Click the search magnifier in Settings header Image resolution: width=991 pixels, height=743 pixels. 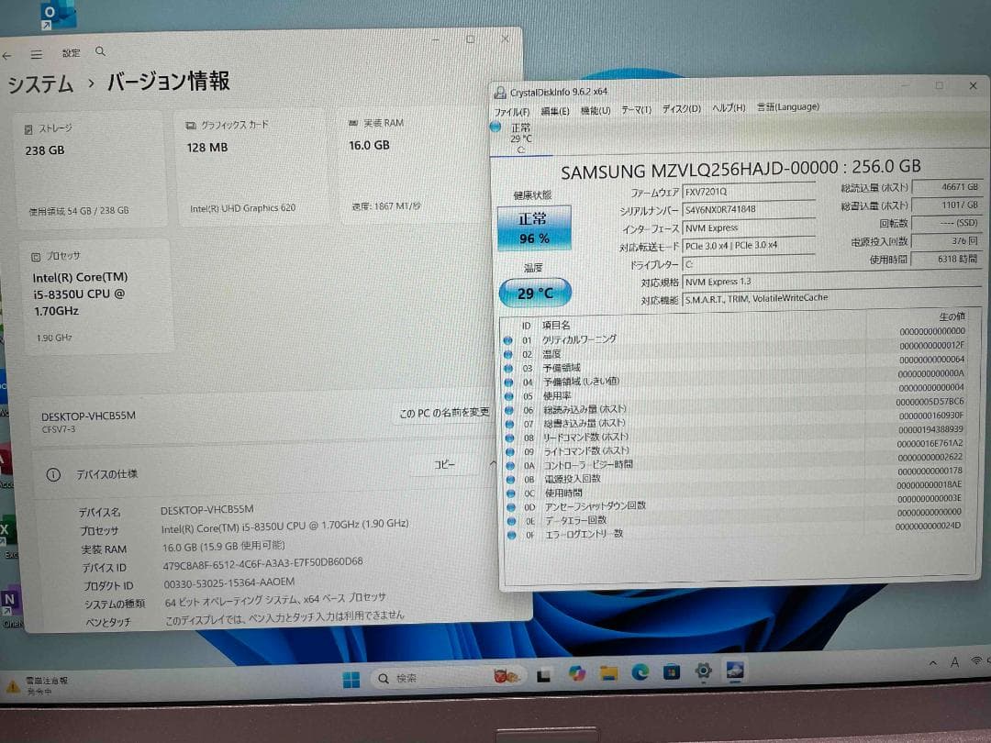click(100, 52)
